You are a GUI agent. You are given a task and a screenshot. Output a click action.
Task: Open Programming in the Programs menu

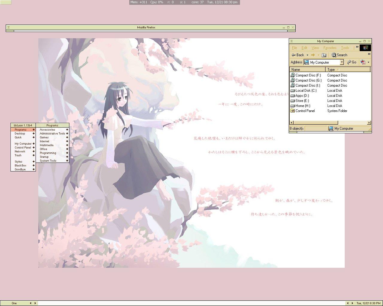pos(53,153)
